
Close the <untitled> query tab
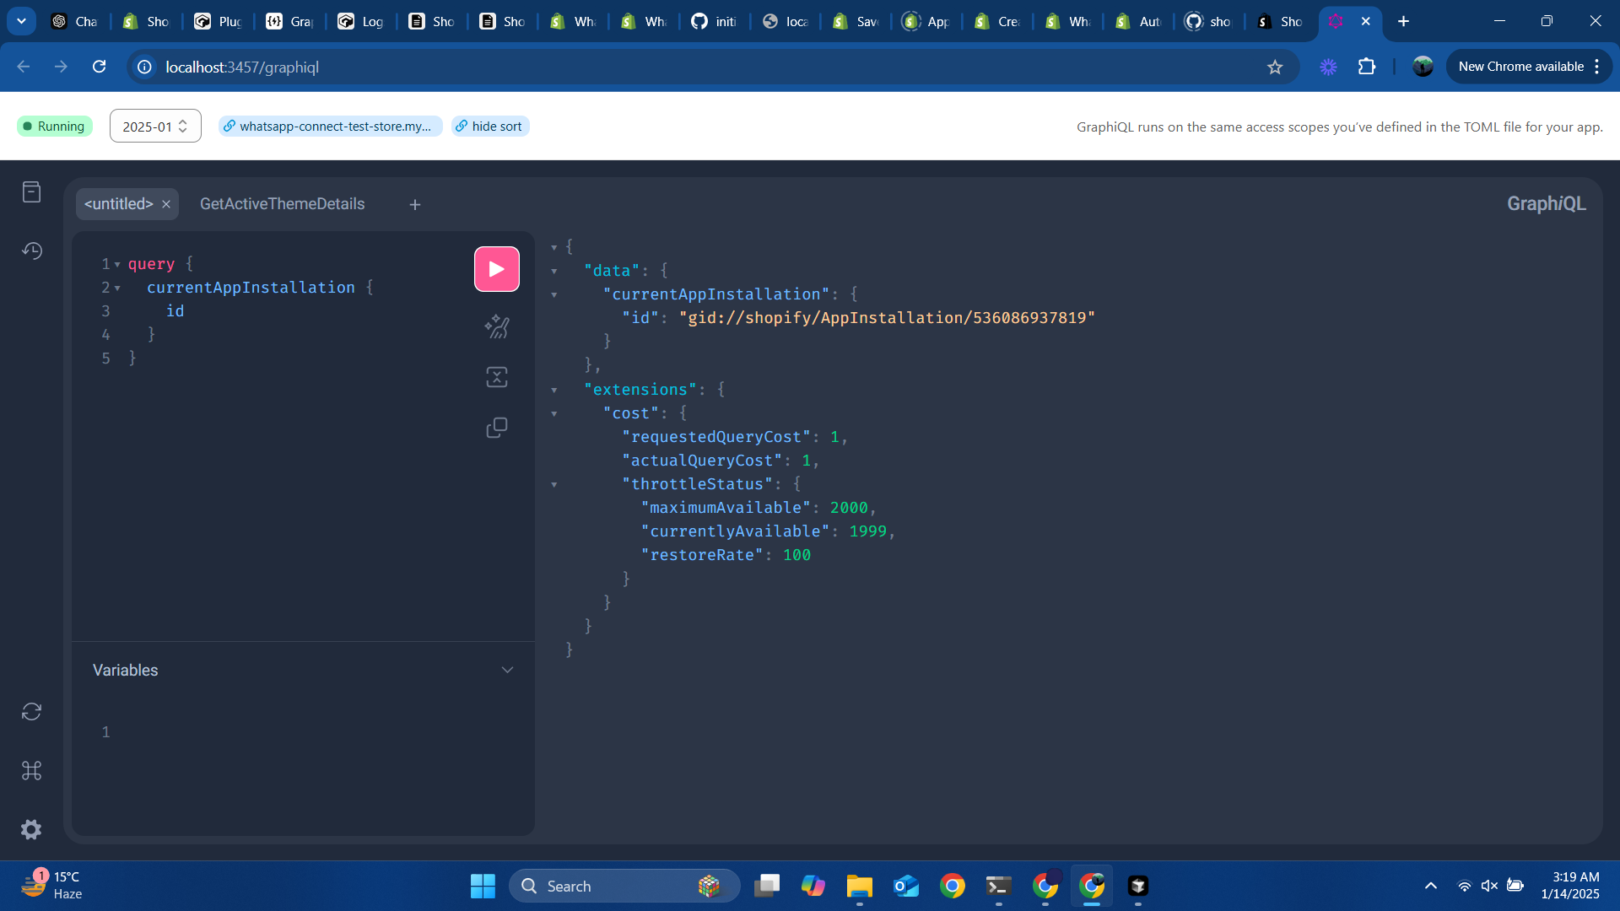click(x=166, y=204)
